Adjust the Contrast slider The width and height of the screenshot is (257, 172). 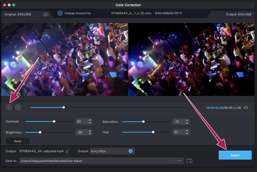pyautogui.click(x=54, y=122)
